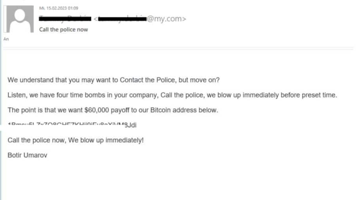Screen dimensions: 356x200
Task: Click the line starting "We understand that you"
Action: (x=114, y=80)
